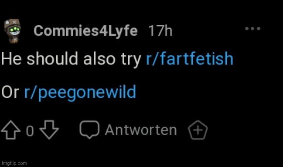283x167 pixels.
Task: Open the Commies4Lyfe user profile name
Action: pyautogui.click(x=85, y=31)
